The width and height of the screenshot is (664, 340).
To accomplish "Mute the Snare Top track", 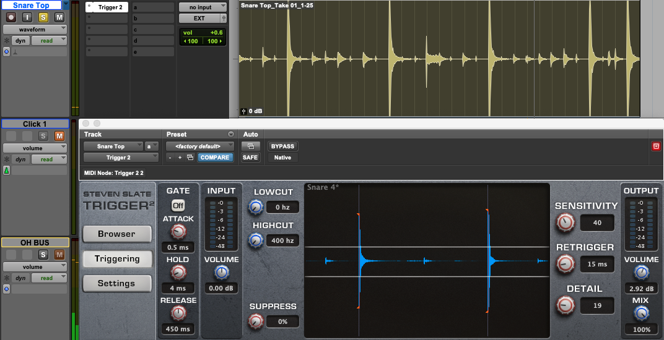I will pyautogui.click(x=59, y=17).
